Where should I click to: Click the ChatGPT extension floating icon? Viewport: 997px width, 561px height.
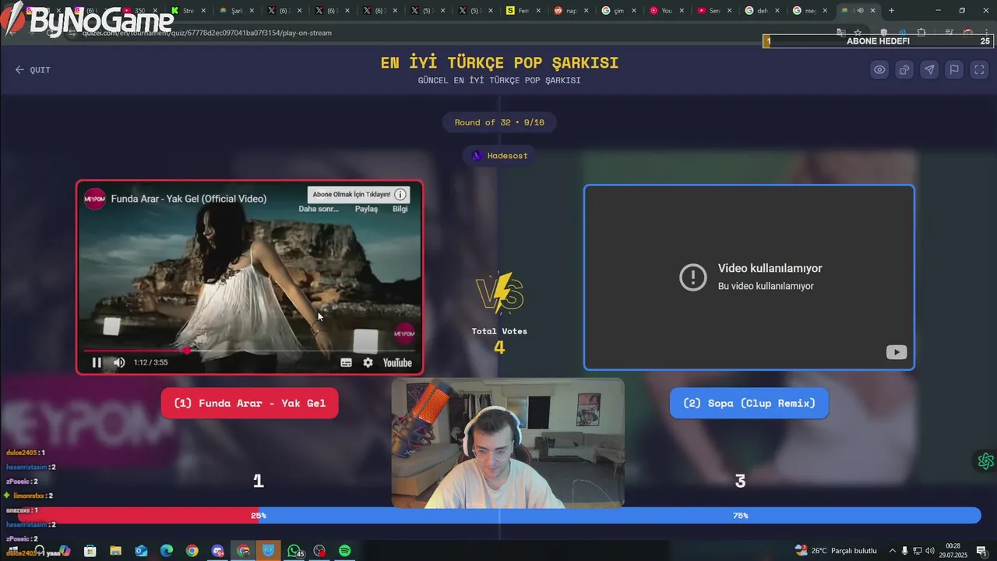[986, 461]
